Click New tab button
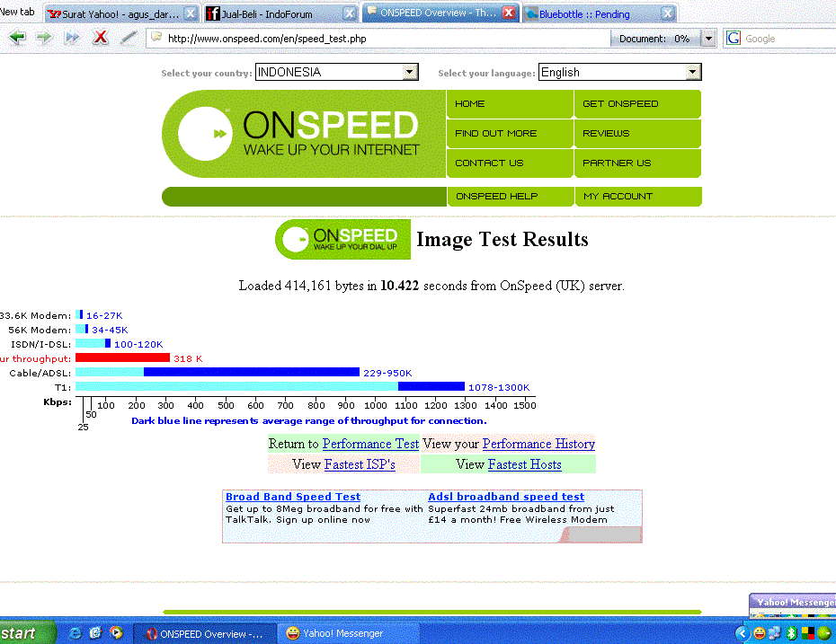Image resolution: width=836 pixels, height=644 pixels. pos(18,12)
